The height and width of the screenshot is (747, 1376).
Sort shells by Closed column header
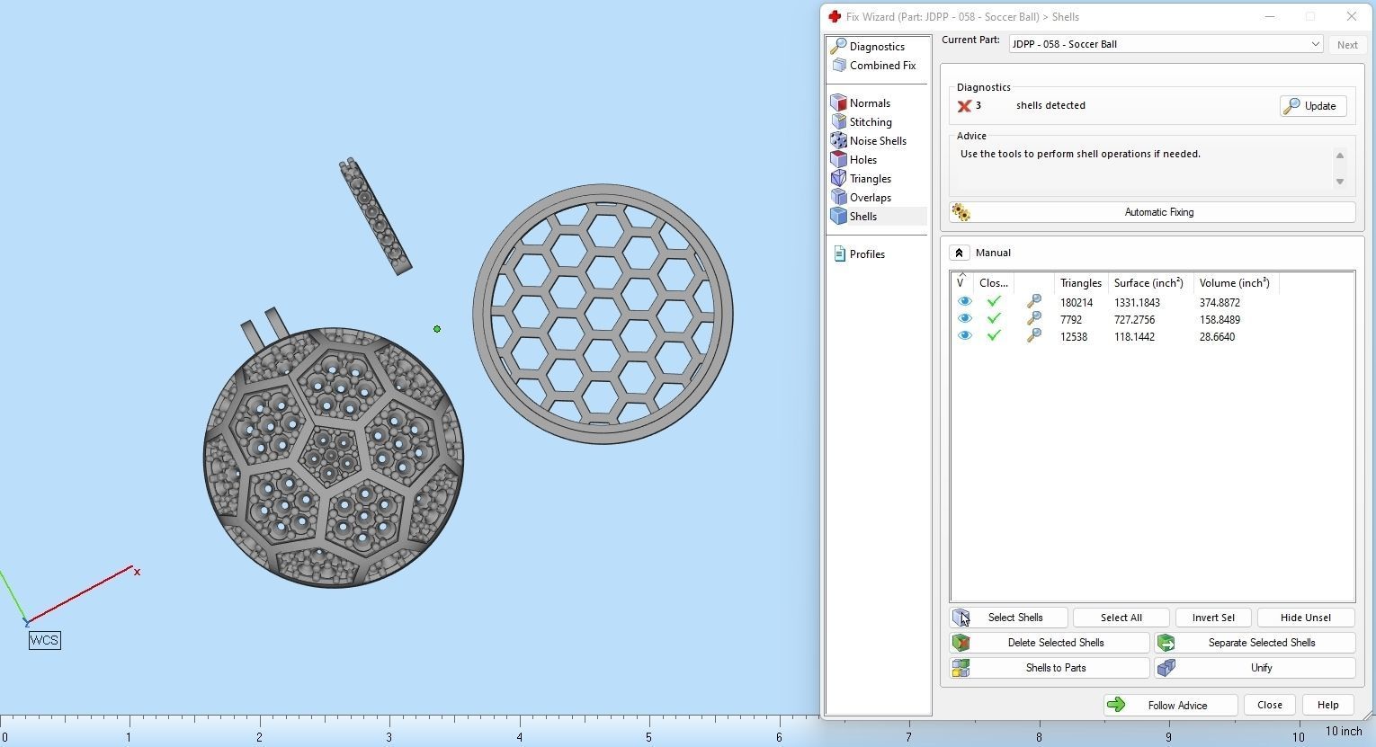pyautogui.click(x=994, y=283)
